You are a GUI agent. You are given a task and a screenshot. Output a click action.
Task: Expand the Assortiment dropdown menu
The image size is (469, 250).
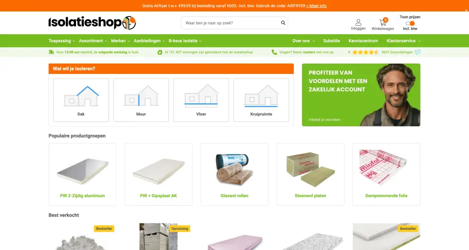click(93, 41)
